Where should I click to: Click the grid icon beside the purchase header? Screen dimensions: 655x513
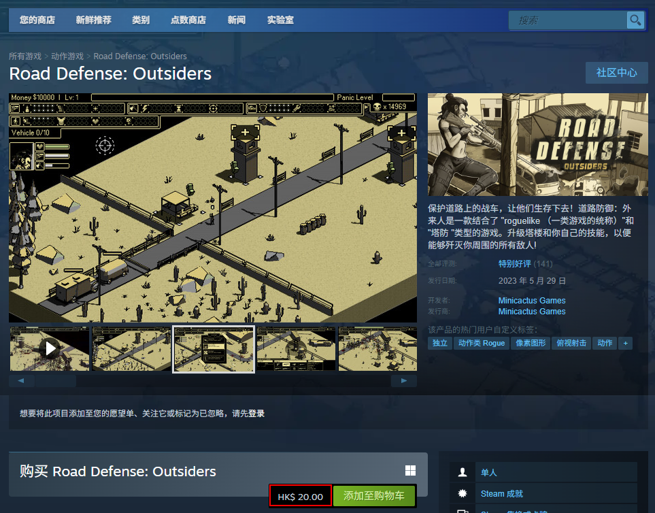coord(410,471)
